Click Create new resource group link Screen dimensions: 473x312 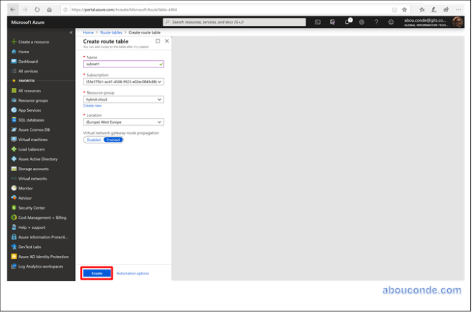pyautogui.click(x=92, y=106)
